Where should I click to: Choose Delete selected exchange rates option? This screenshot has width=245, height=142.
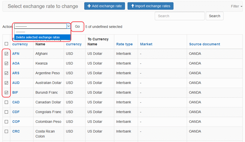[x=38, y=37]
